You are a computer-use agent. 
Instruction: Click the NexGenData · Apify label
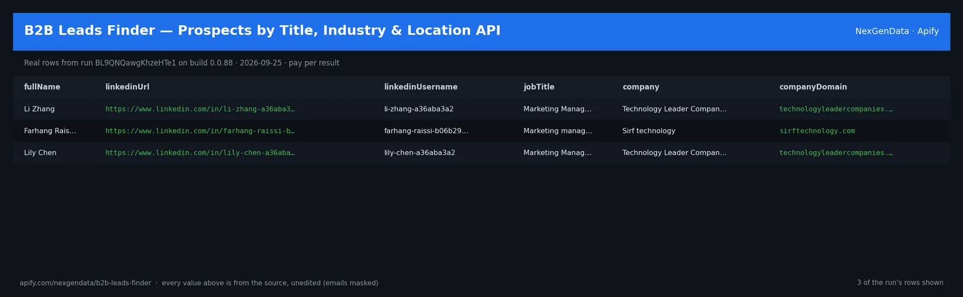pos(897,31)
